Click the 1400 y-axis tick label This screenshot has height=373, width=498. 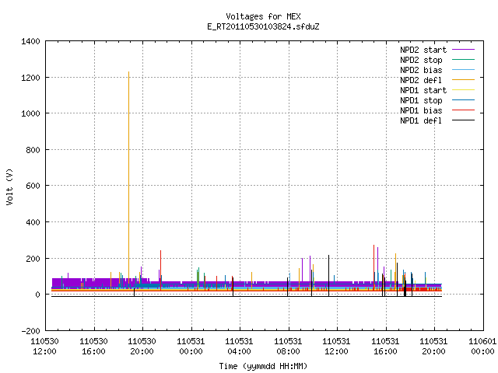point(30,41)
